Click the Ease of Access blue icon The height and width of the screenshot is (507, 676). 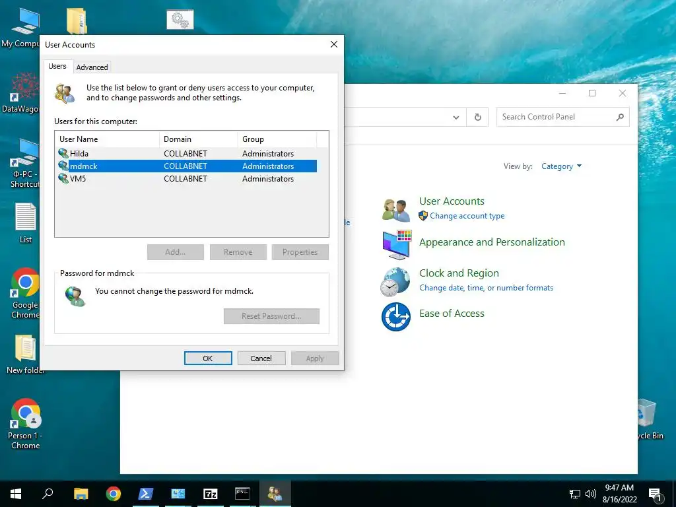396,317
